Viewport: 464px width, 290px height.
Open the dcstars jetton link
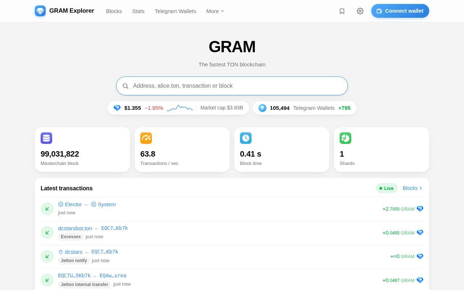(70, 252)
